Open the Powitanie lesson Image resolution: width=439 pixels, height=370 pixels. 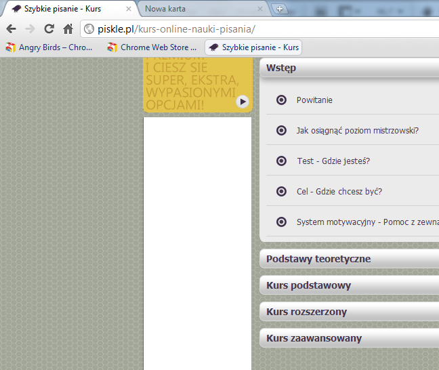[x=314, y=100]
